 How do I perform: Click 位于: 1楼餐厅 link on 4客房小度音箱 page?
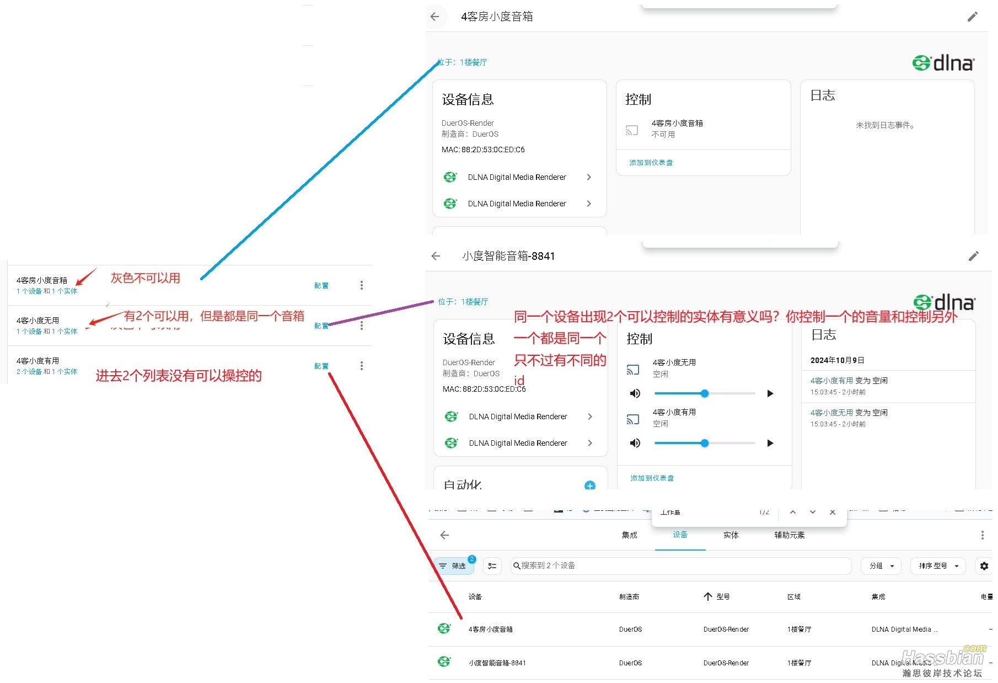[462, 62]
